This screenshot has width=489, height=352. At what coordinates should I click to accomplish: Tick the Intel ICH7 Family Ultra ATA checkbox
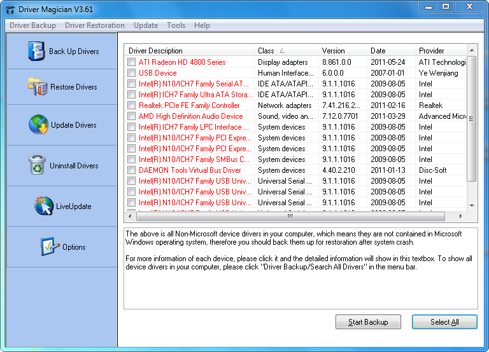[132, 94]
